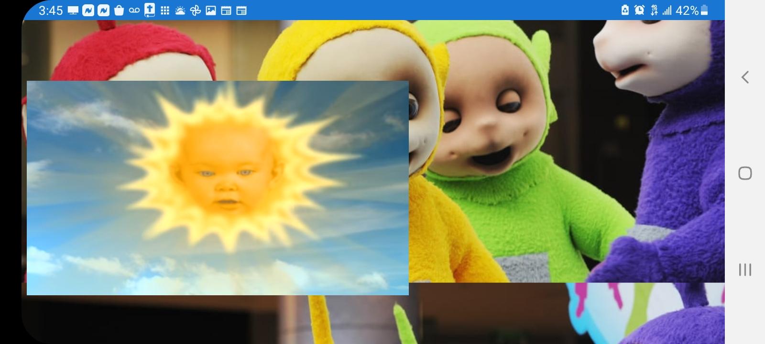Tap the battery level icon
Viewport: 765px width, 344px height.
coord(704,10)
